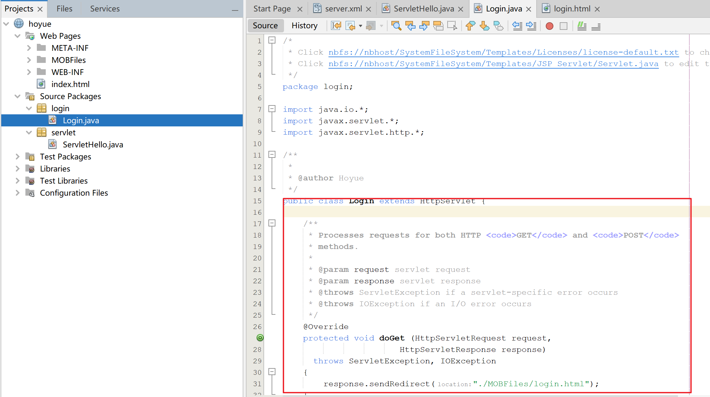Click the servlet package icon
710x397 pixels.
pyautogui.click(x=42, y=132)
